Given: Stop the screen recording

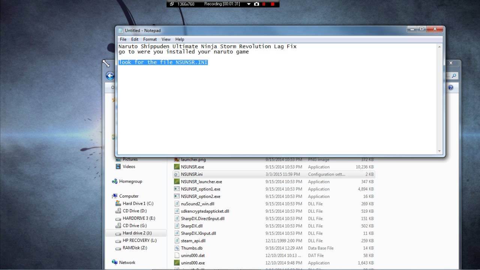Looking at the screenshot, I should pyautogui.click(x=273, y=4).
